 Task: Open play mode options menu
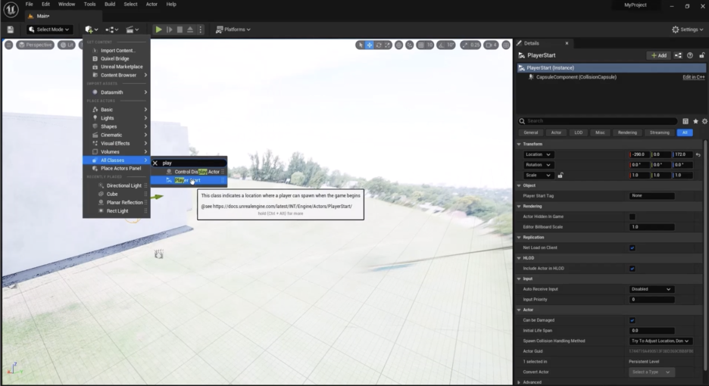[x=200, y=30]
